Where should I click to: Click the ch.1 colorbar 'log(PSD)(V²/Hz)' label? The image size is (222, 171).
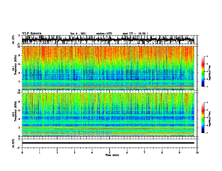[x=210, y=73]
